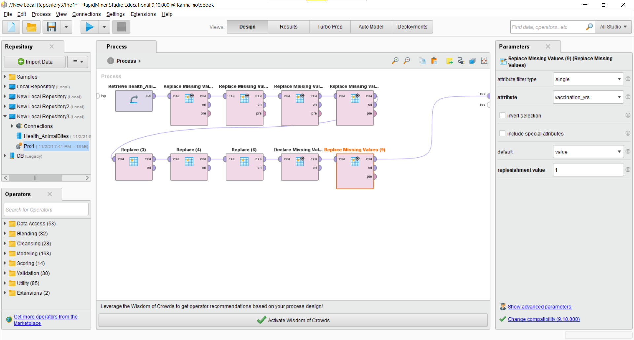Click Activate Wisdom of Crowds button
Viewport: 634px width, 340px height.
(293, 320)
